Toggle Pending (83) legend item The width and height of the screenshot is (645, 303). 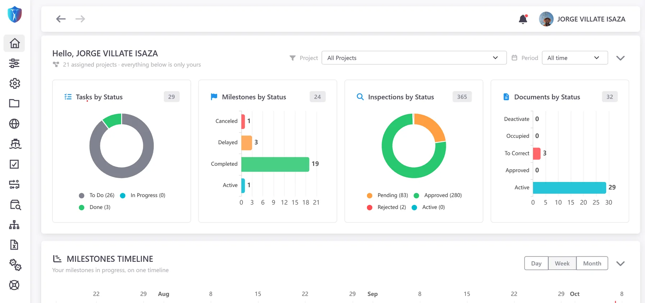tap(388, 195)
